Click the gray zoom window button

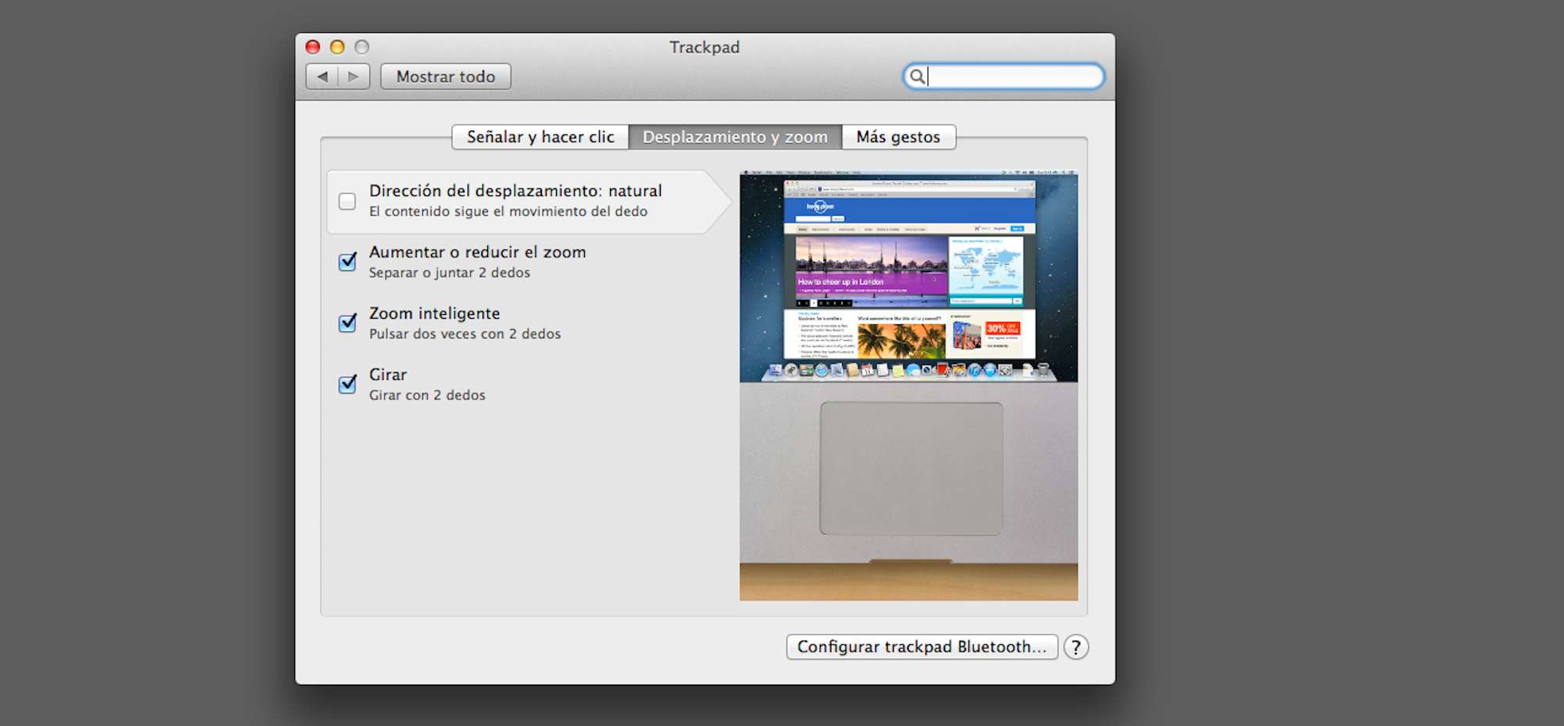pos(361,47)
